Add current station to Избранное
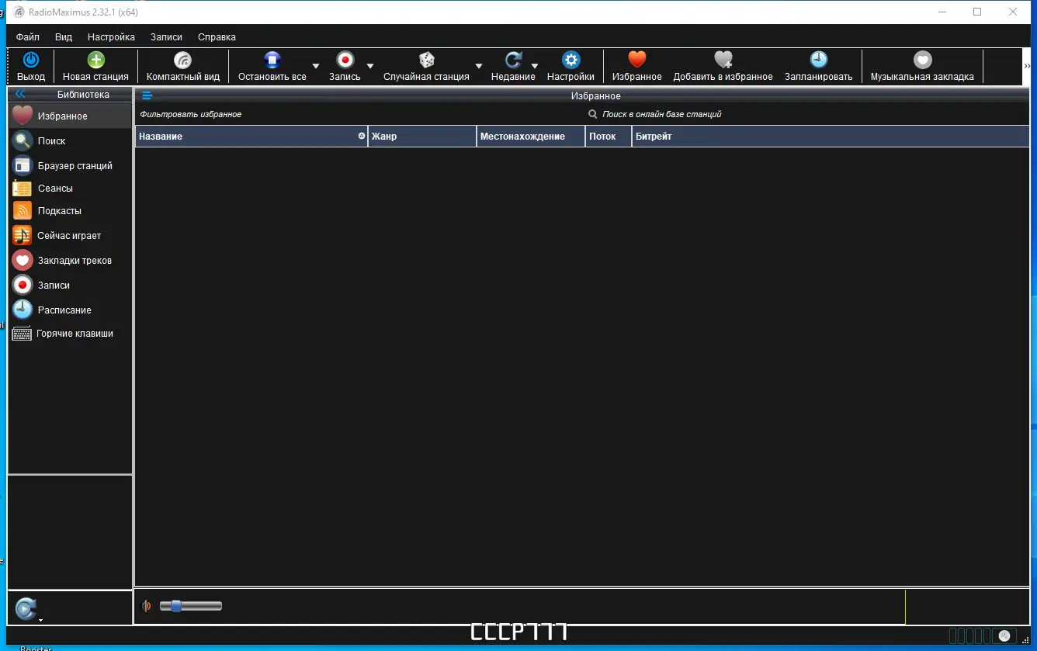This screenshot has width=1037, height=651. pyautogui.click(x=636, y=66)
